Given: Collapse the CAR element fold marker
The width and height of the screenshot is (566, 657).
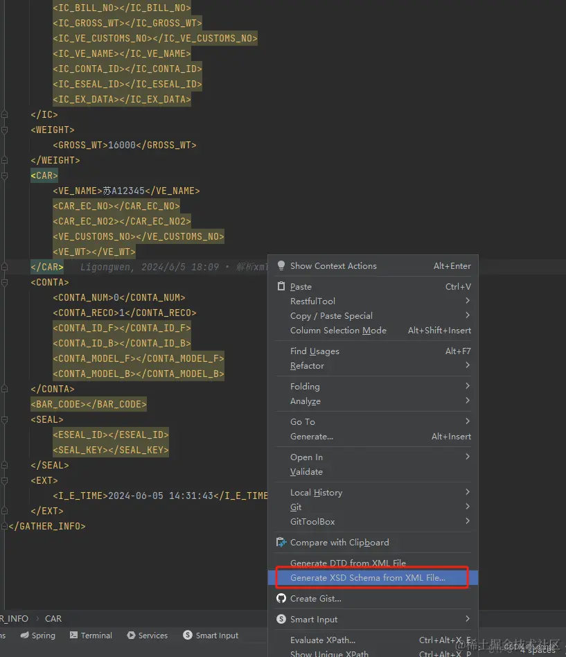Looking at the screenshot, I should [x=5, y=175].
